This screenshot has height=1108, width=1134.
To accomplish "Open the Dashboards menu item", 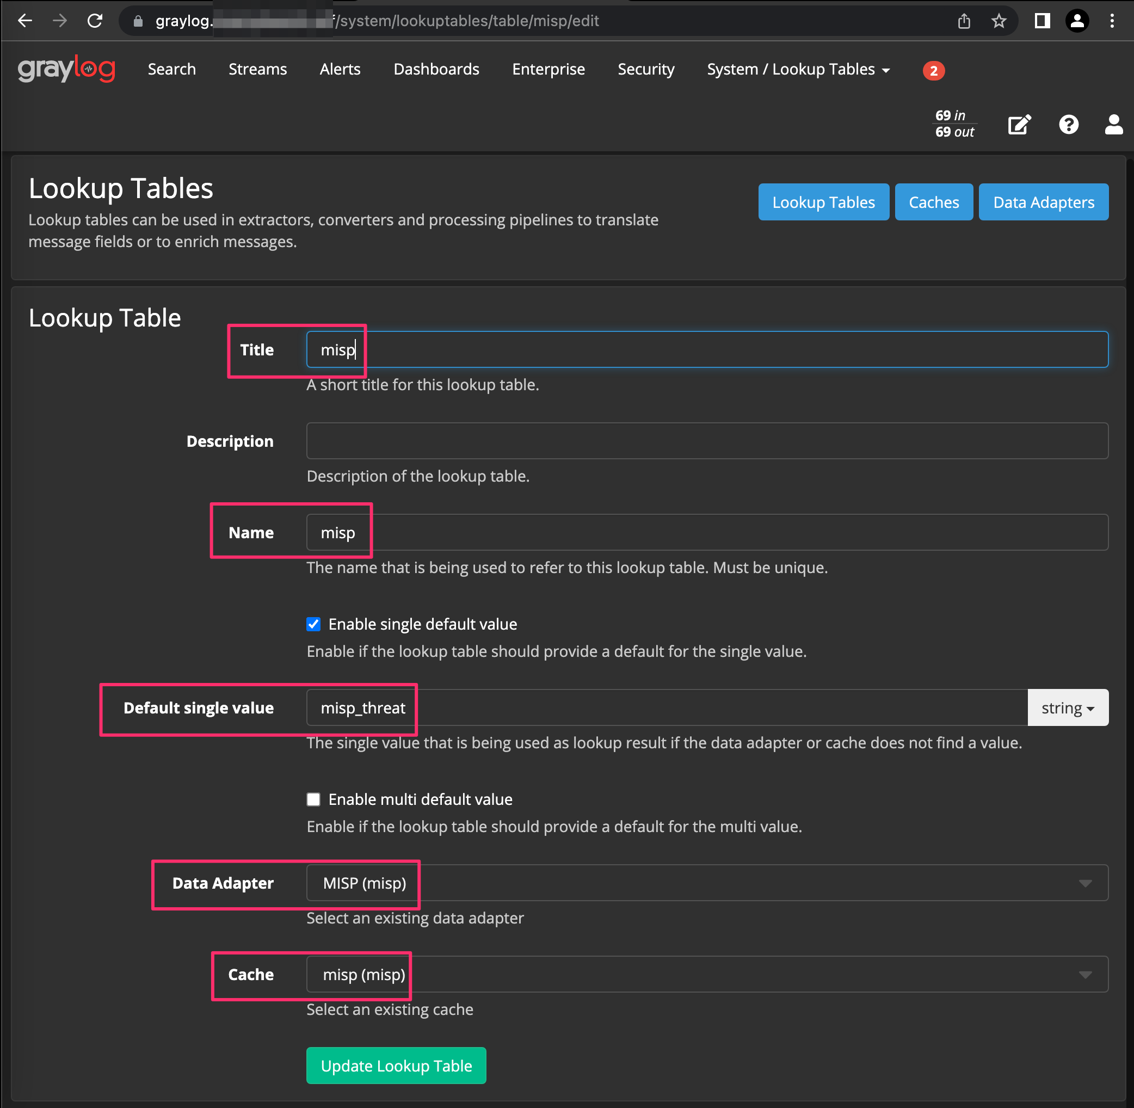I will point(436,69).
